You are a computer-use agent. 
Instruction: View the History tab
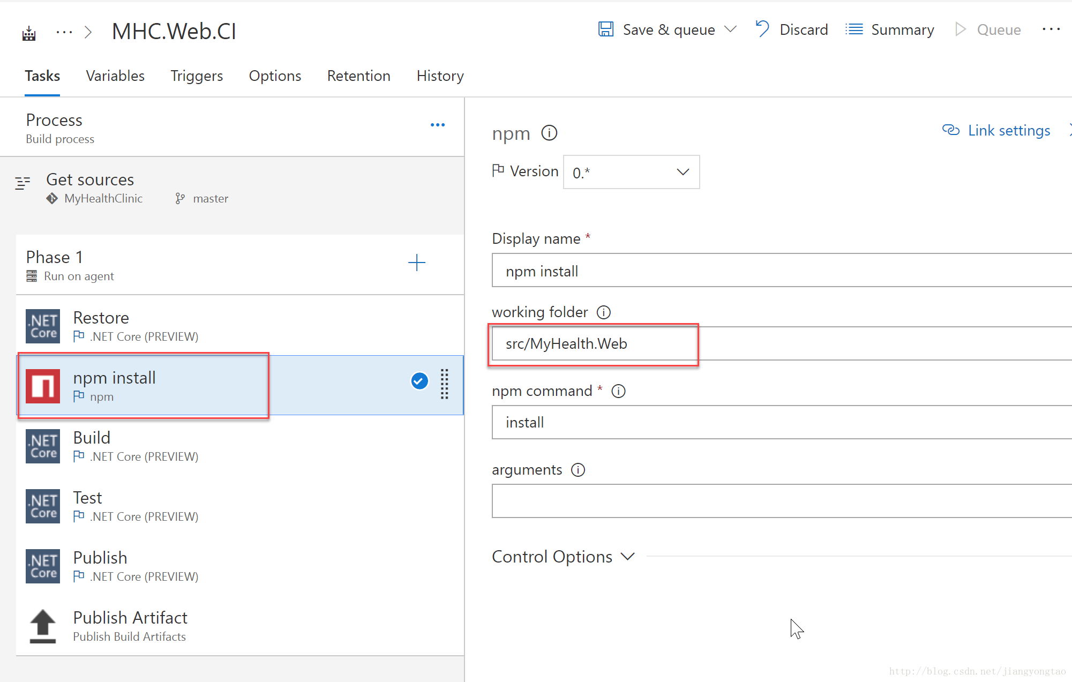click(440, 76)
